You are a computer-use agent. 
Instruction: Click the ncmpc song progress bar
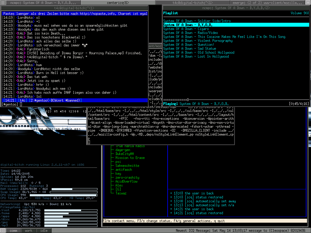coord(236,100)
